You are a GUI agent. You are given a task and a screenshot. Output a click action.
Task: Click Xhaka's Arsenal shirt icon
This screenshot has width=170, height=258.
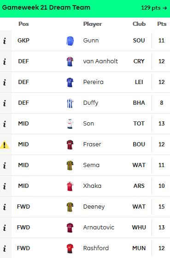point(70,186)
